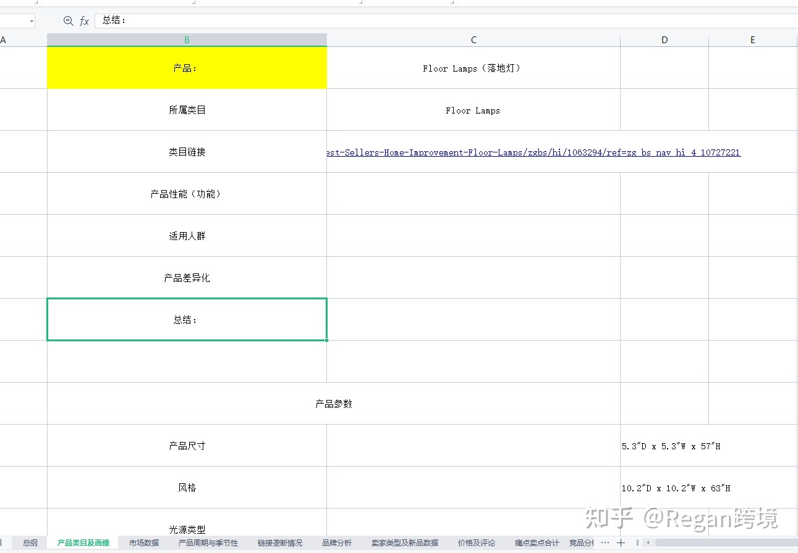Switch to the 品牌分析 sheet tab
The image size is (798, 553).
tap(337, 543)
